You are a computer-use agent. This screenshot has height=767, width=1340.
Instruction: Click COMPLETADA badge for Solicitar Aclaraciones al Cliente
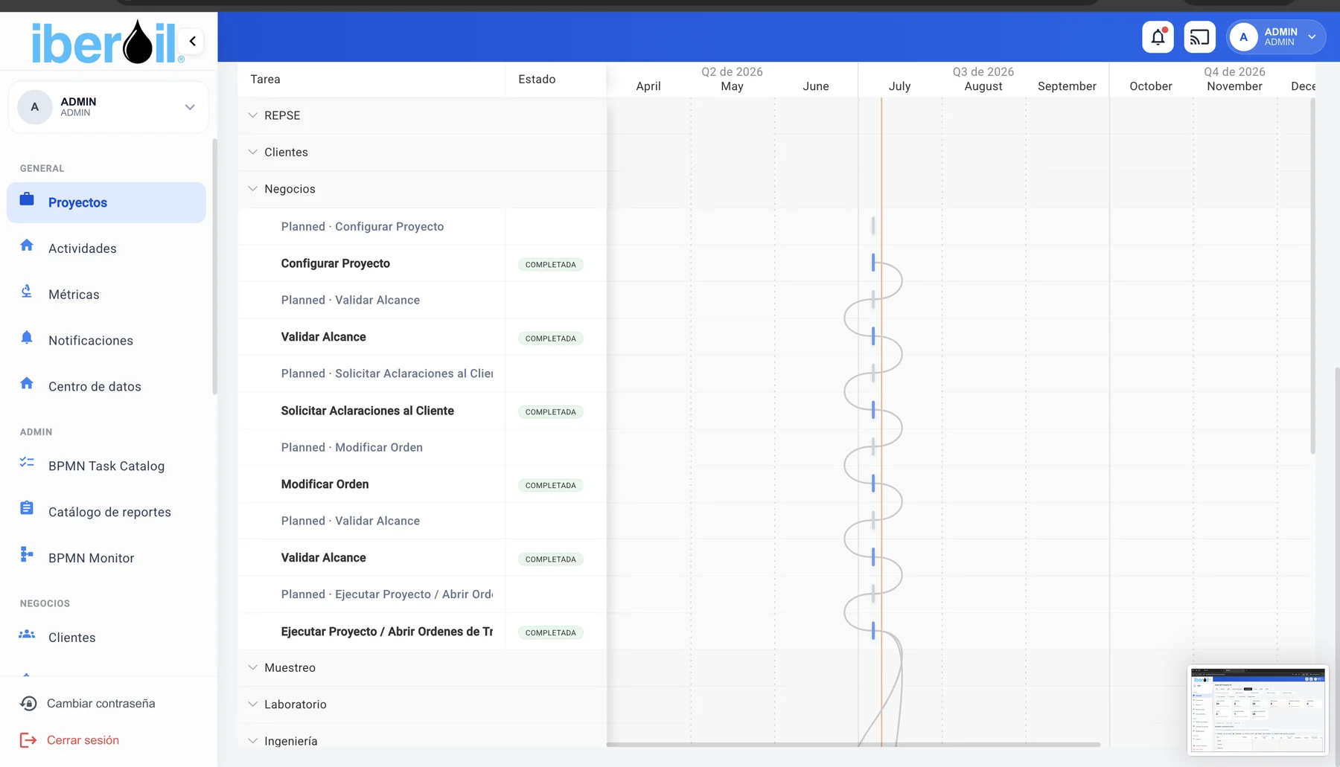click(551, 412)
